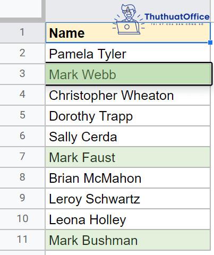Click row header number 11

22,240
